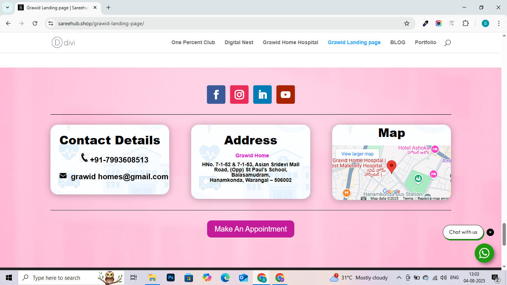Click the green WhatsApp chat button
The height and width of the screenshot is (285, 507).
pyautogui.click(x=484, y=253)
